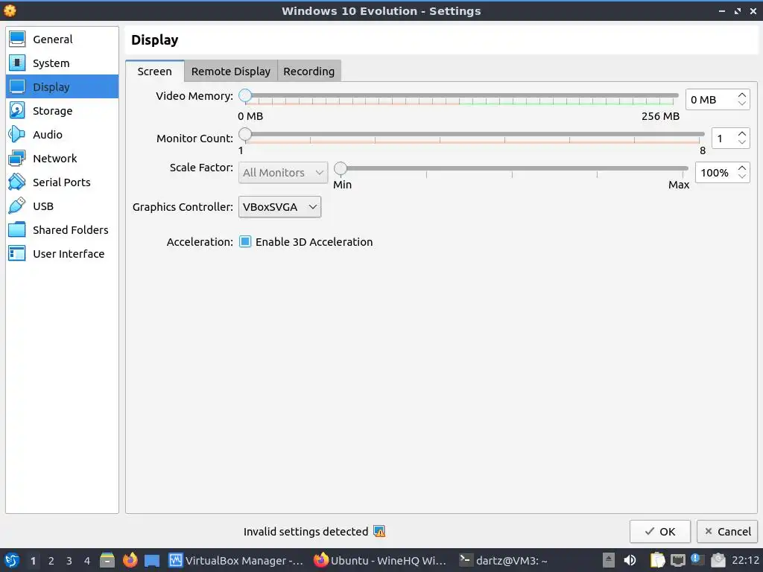Screen dimensions: 763x572
Task: Switch to the Remote Display tab
Action: click(x=231, y=71)
